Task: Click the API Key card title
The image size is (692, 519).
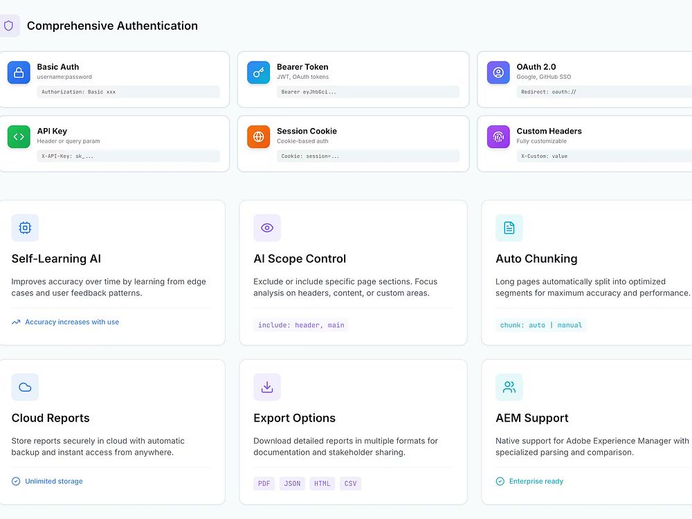Action: click(52, 131)
